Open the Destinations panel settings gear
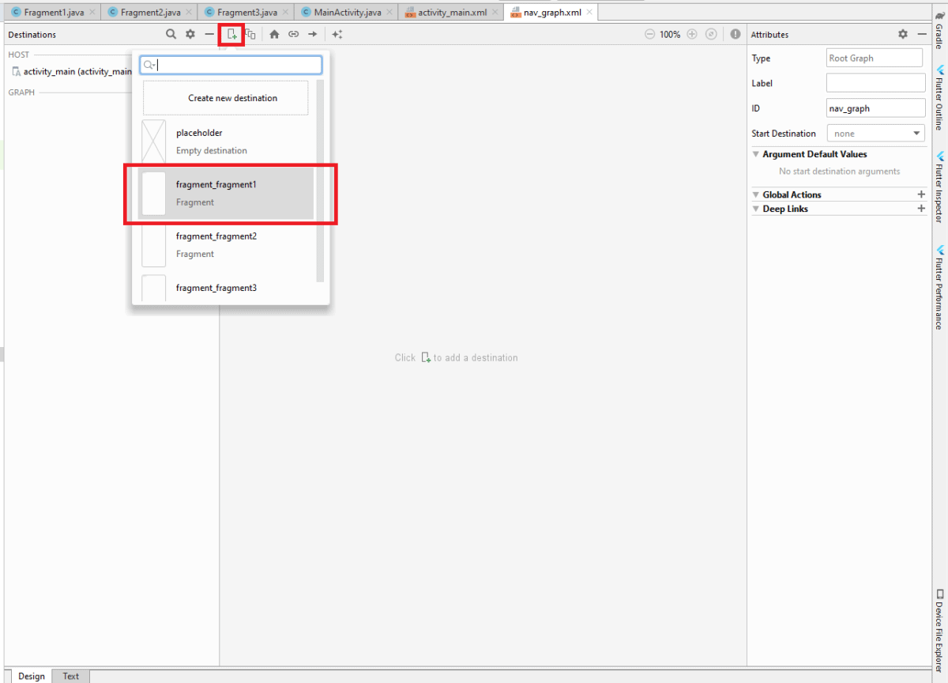The width and height of the screenshot is (948, 683). pyautogui.click(x=190, y=34)
